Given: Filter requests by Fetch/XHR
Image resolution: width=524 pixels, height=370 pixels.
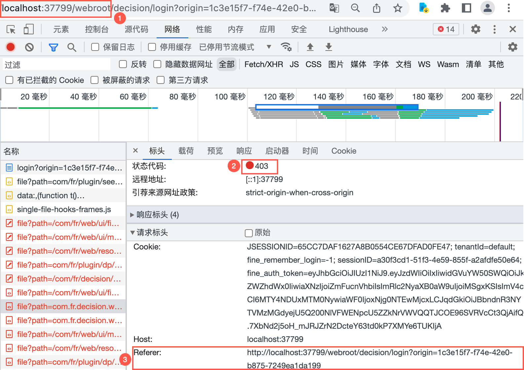Looking at the screenshot, I should pyautogui.click(x=264, y=64).
